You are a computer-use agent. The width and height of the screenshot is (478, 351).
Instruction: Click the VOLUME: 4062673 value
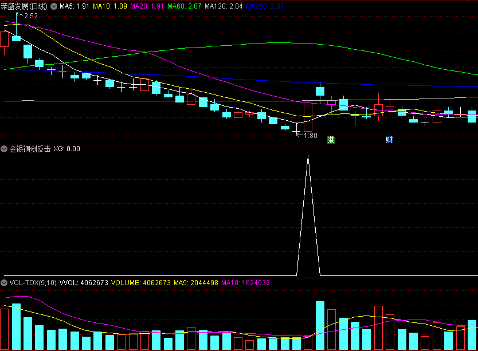point(141,283)
